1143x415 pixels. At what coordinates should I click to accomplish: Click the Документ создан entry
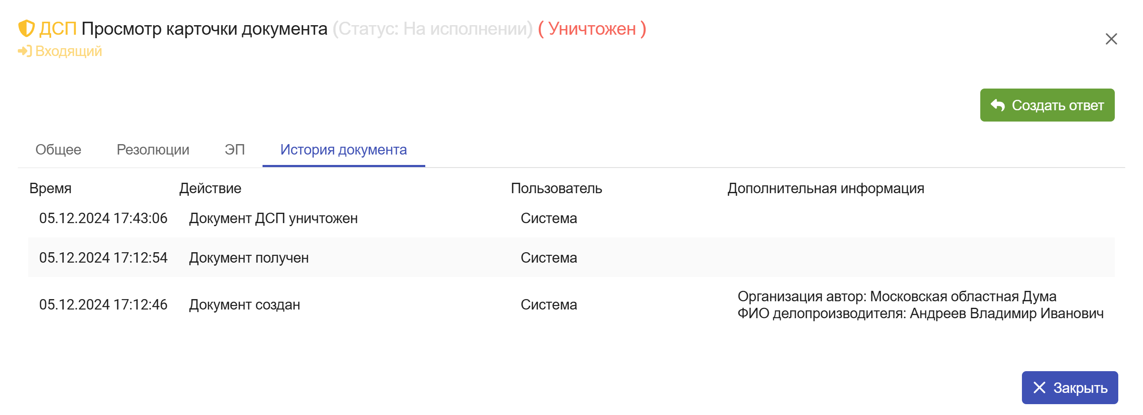[244, 304]
